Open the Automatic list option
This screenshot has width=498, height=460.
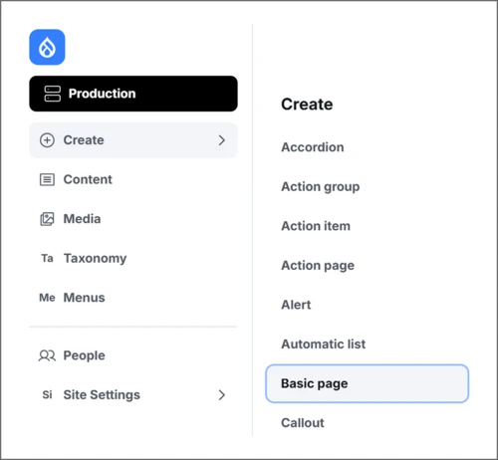pyautogui.click(x=324, y=345)
